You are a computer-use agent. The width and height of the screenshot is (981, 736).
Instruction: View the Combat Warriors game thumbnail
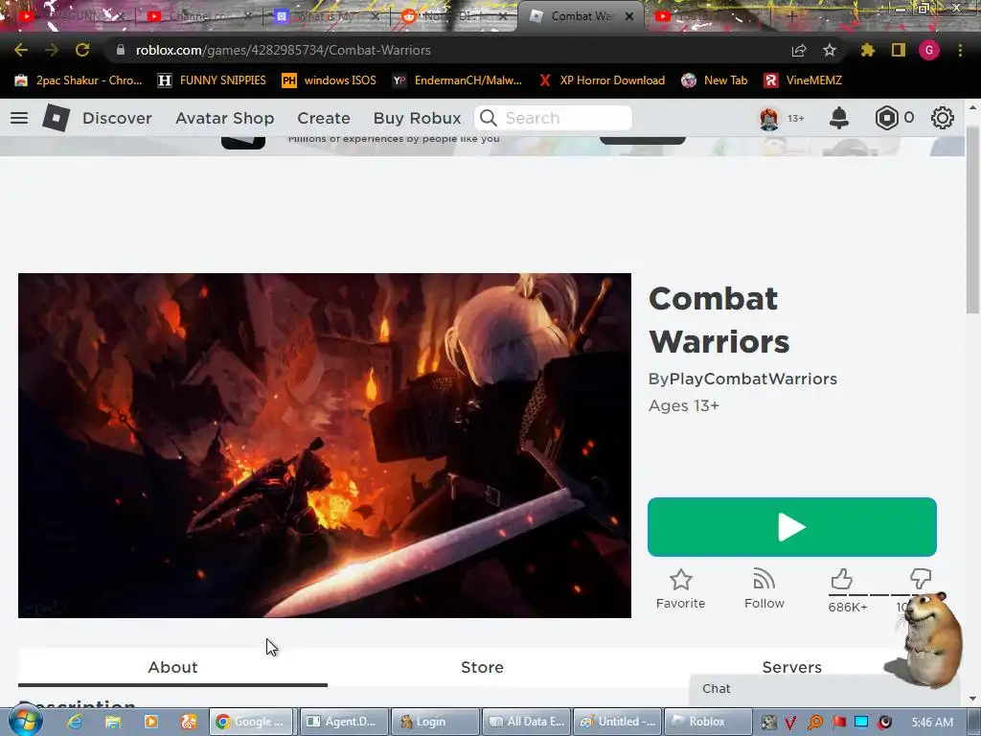pyautogui.click(x=324, y=445)
